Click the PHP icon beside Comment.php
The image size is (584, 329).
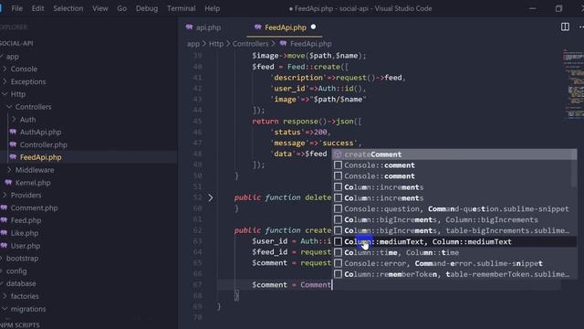(4, 207)
